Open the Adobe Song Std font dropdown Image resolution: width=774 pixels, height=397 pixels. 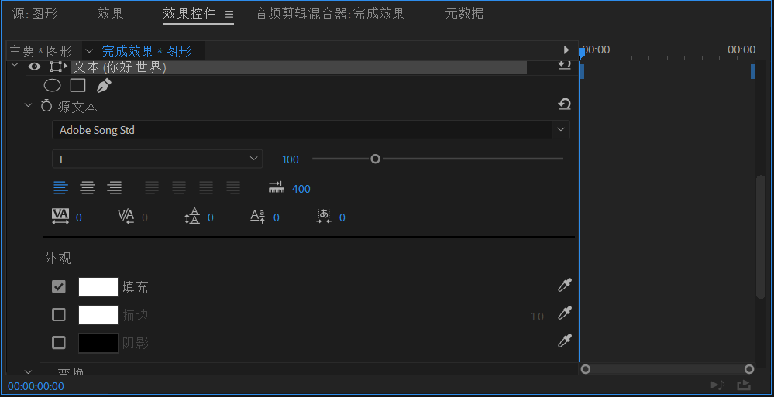pos(561,129)
